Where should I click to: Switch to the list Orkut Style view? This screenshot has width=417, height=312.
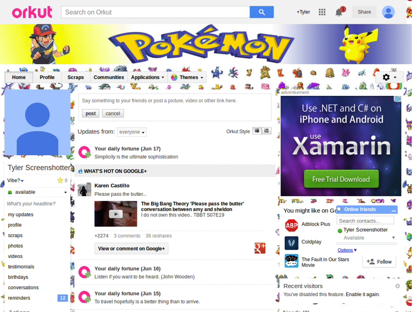coord(266,131)
